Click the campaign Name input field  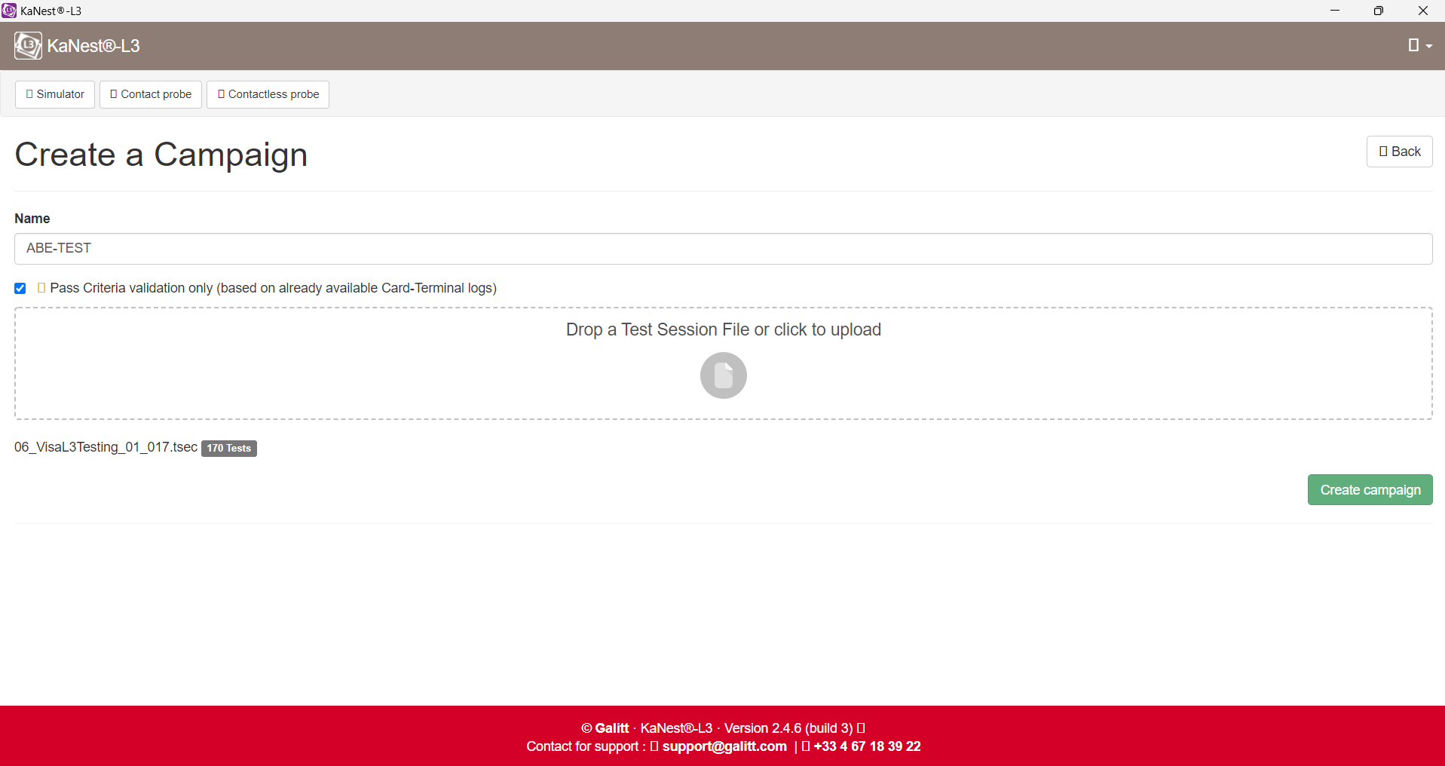723,249
